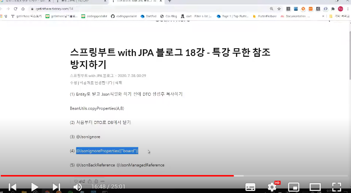Image resolution: width=351 pixels, height=193 pixels.
Task: Click the BeanUtils.copyProperties(A,B) text
Action: pyautogui.click(x=97, y=108)
